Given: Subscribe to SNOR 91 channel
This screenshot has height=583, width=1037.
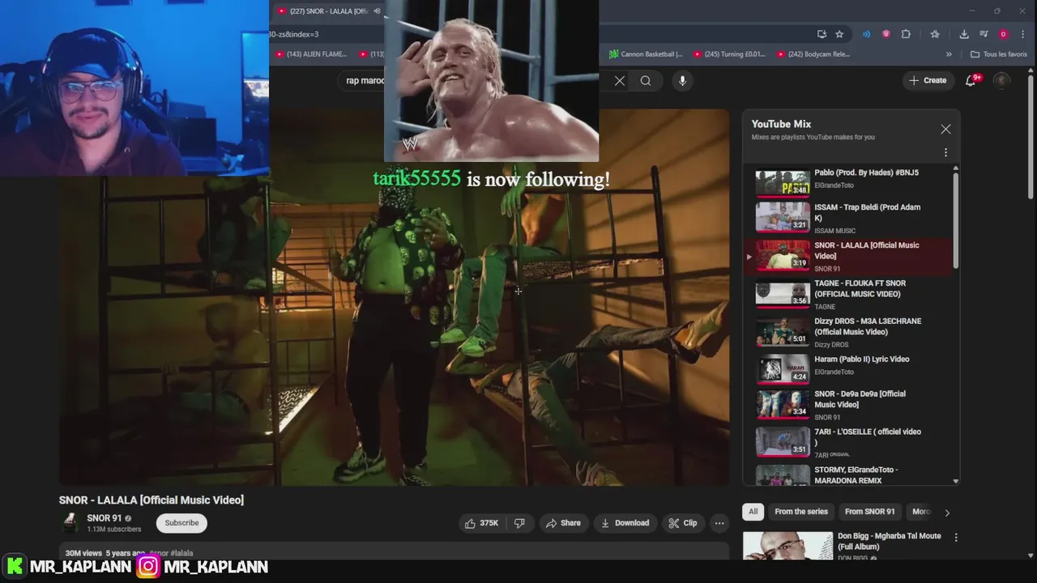Looking at the screenshot, I should pos(181,523).
